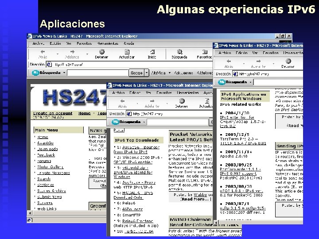Click Mi Búsqueda logo in middle IE window
The image size is (319, 239).
[x=126, y=122]
